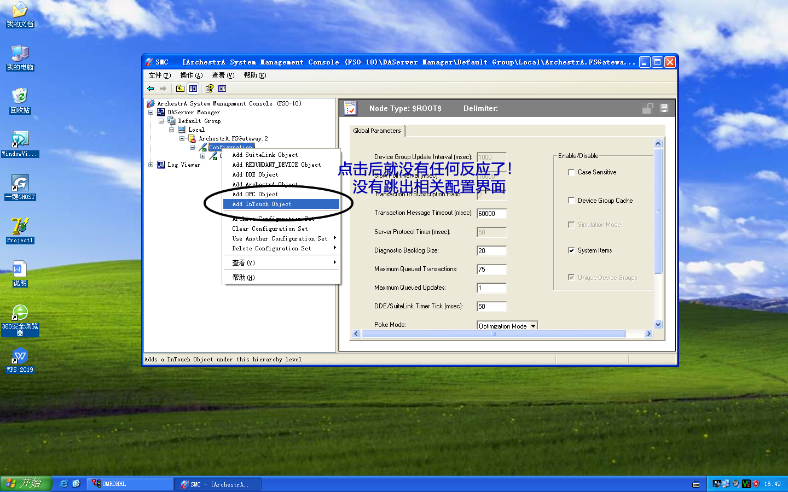Image resolution: width=788 pixels, height=492 pixels.
Task: Click the SMC taskbar button
Action: point(217,484)
